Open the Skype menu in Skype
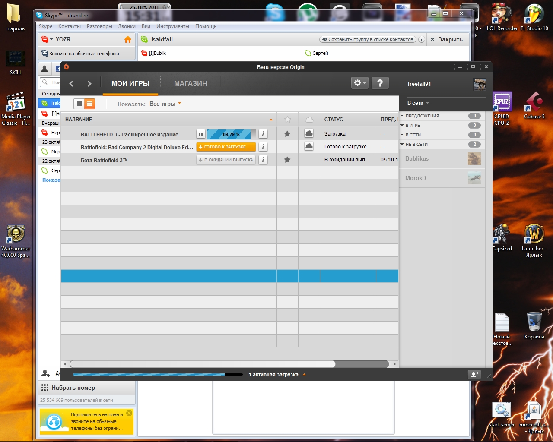Viewport: 553px width, 442px height. (x=45, y=26)
